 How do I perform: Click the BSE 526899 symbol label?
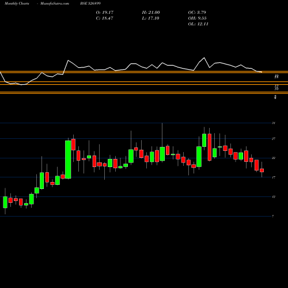coord(90,3)
